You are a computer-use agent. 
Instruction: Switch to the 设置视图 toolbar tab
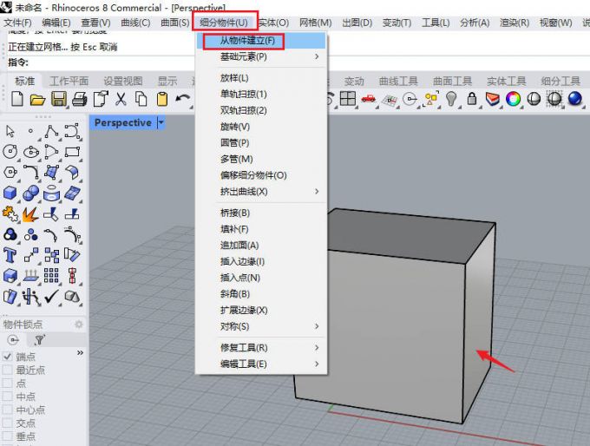(x=123, y=81)
